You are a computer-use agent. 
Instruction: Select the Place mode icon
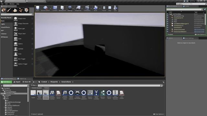pos(4,10)
